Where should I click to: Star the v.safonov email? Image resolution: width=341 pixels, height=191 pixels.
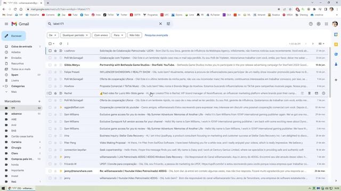click(x=55, y=51)
